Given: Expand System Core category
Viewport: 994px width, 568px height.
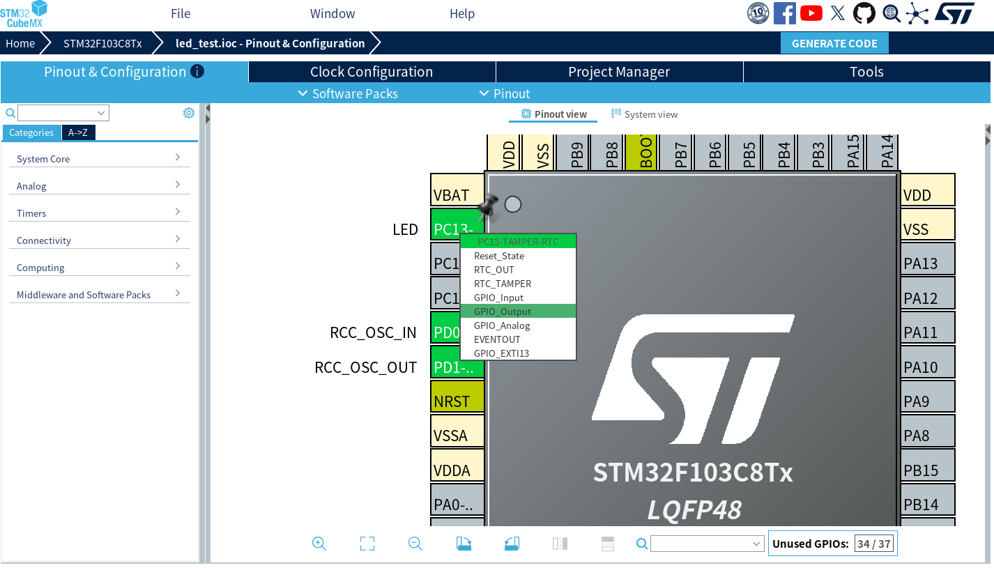Looking at the screenshot, I should point(99,158).
